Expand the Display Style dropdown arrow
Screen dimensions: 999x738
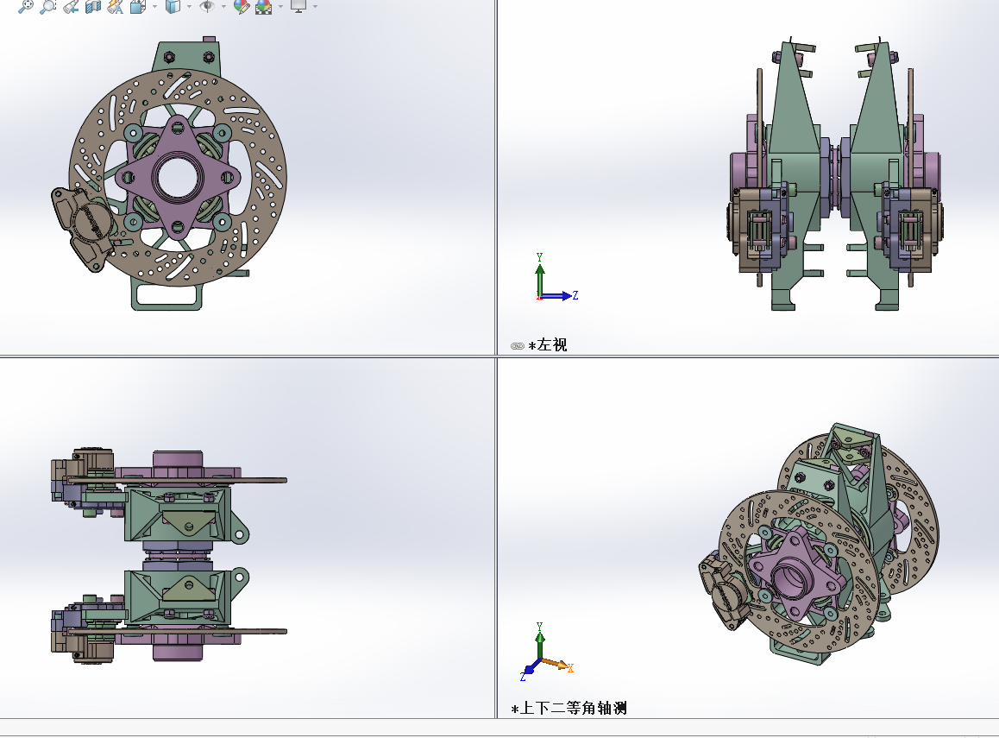pyautogui.click(x=189, y=7)
